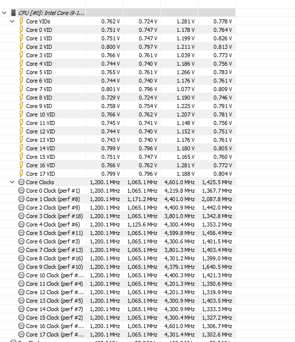Click the clock icon for Core 0 Clock

[x=21, y=190]
